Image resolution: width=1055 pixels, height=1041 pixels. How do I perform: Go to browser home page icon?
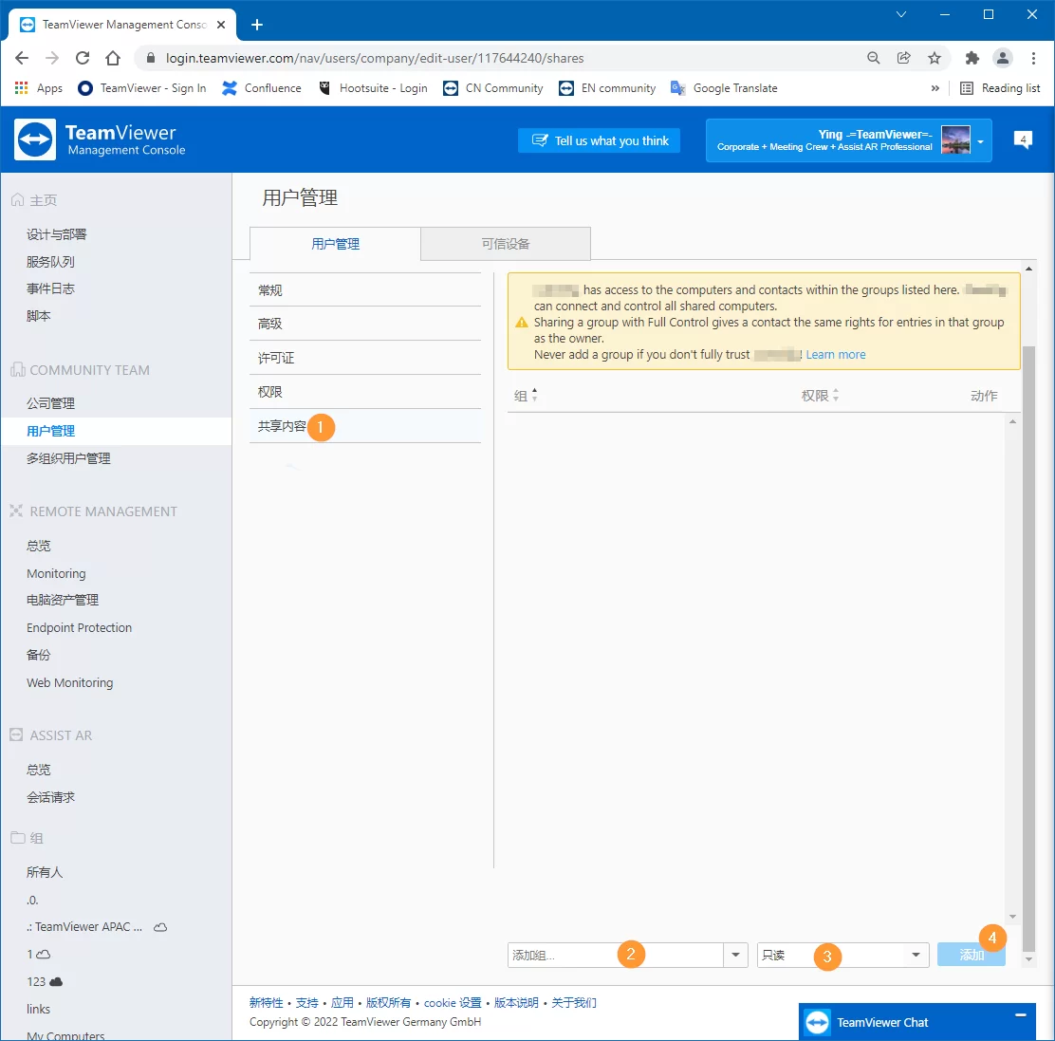[x=113, y=58]
